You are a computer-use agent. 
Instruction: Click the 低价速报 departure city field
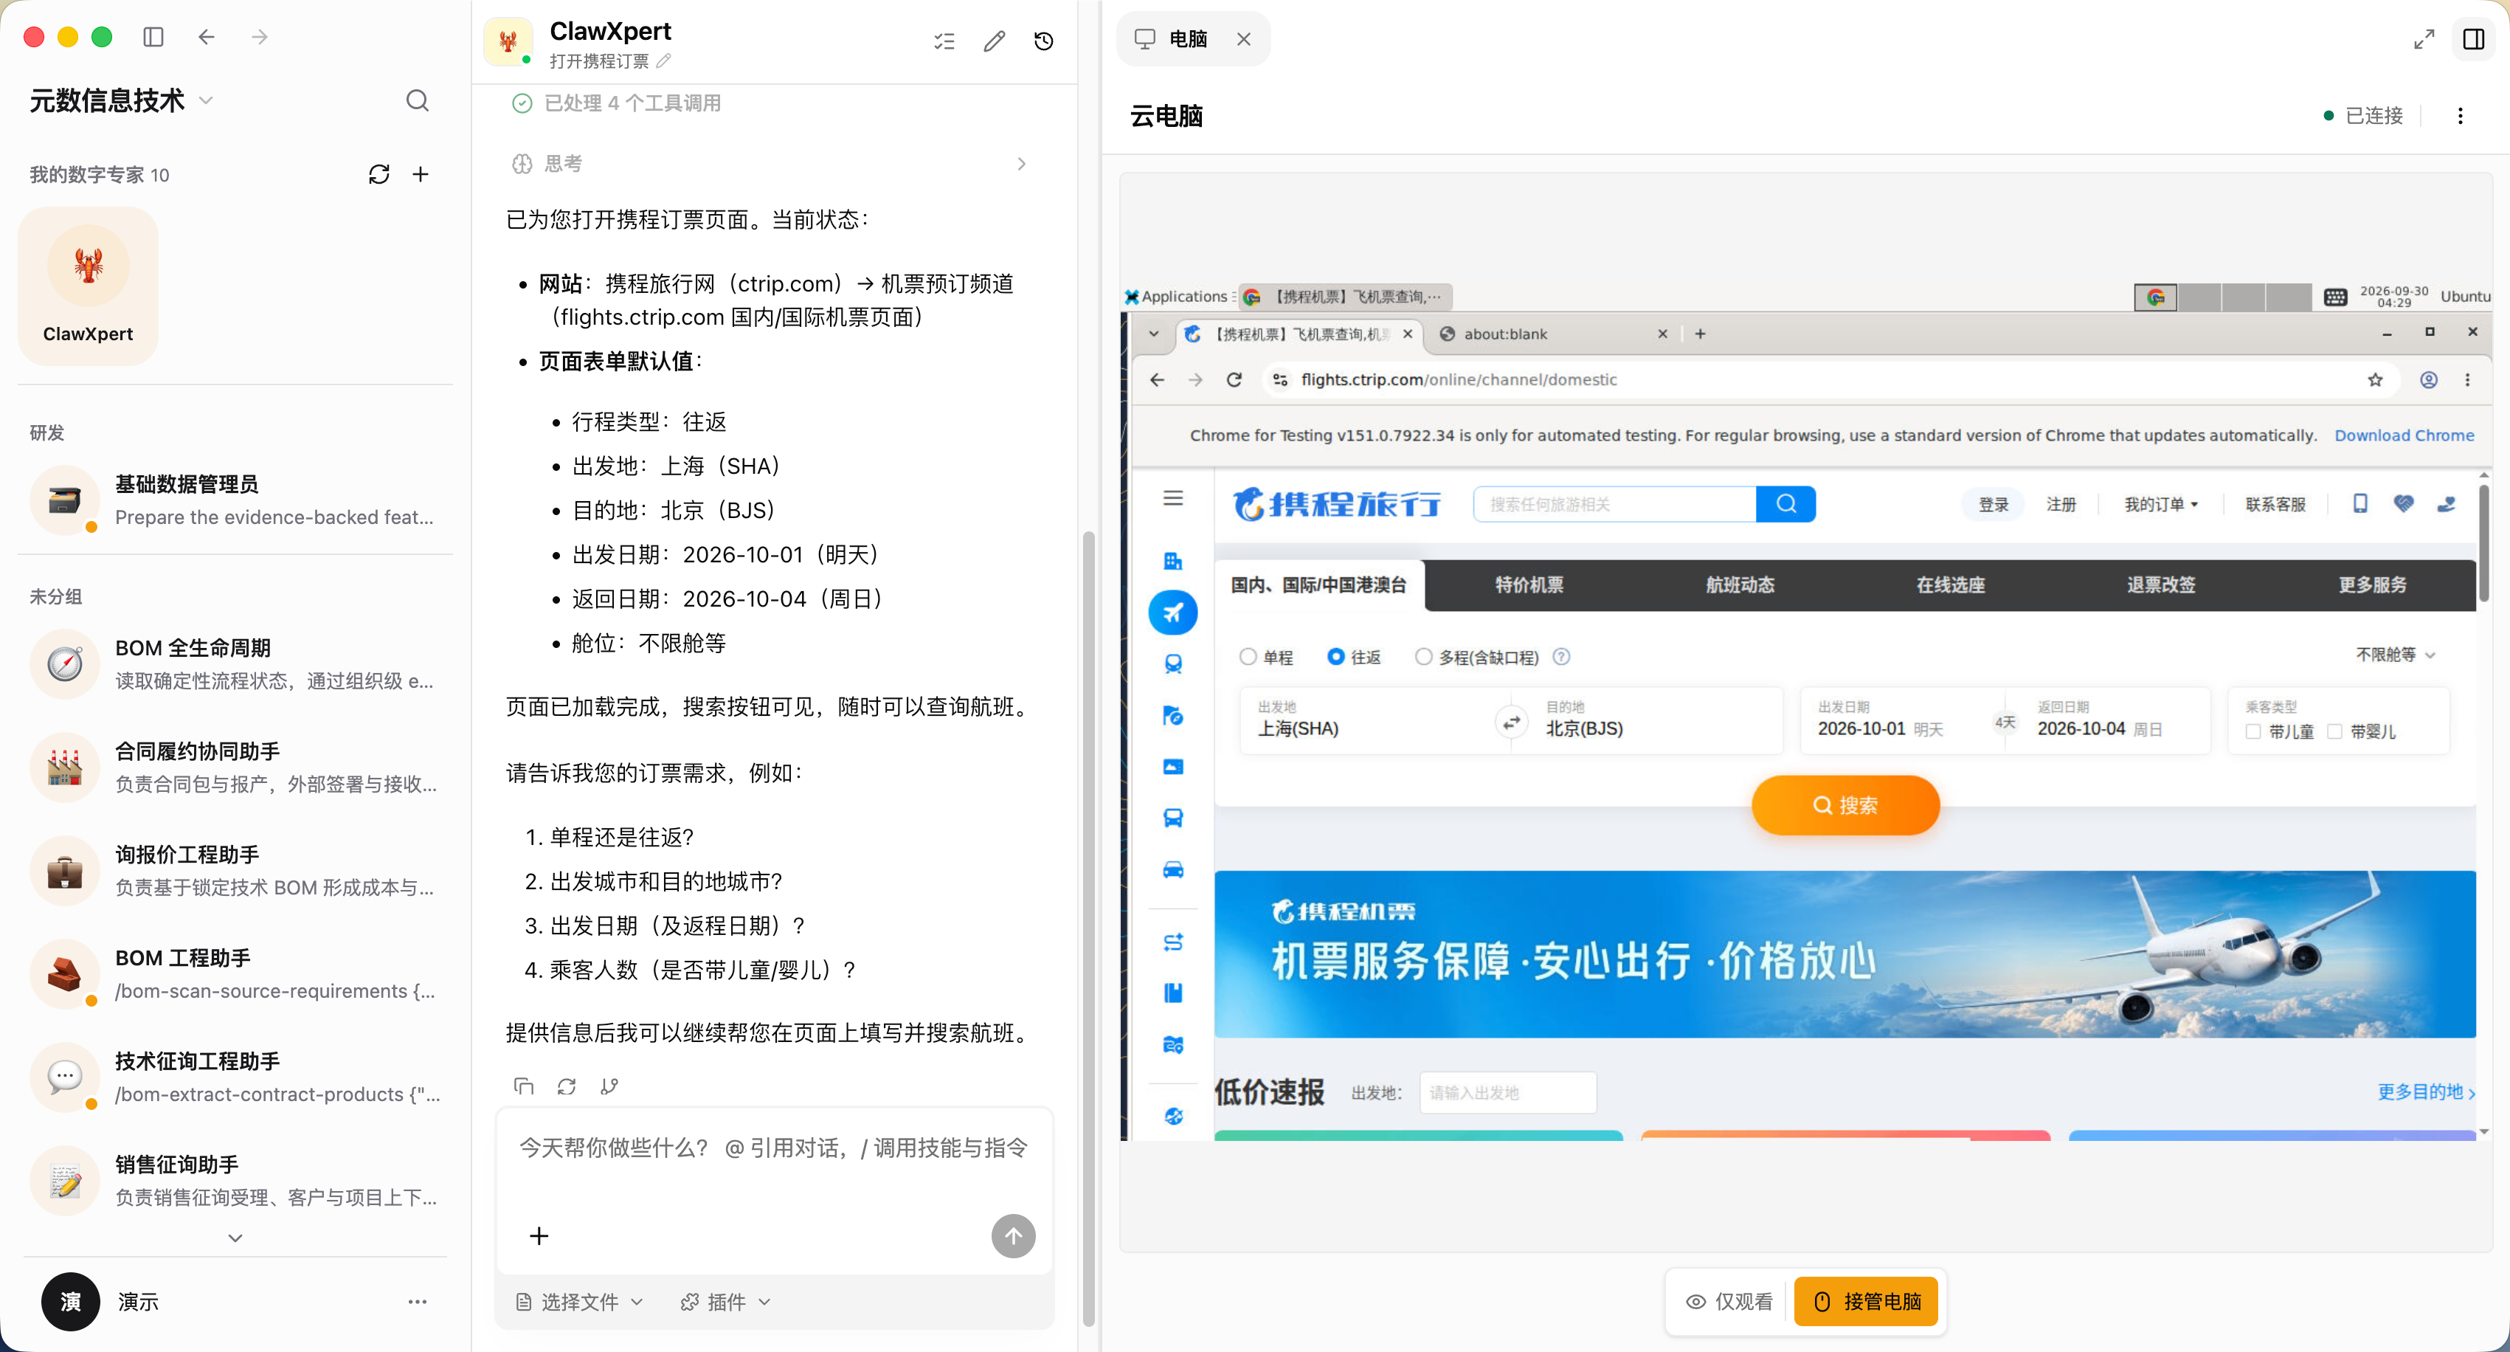1508,1093
